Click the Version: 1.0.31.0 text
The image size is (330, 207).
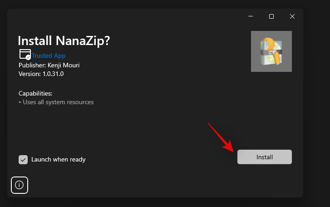point(41,74)
